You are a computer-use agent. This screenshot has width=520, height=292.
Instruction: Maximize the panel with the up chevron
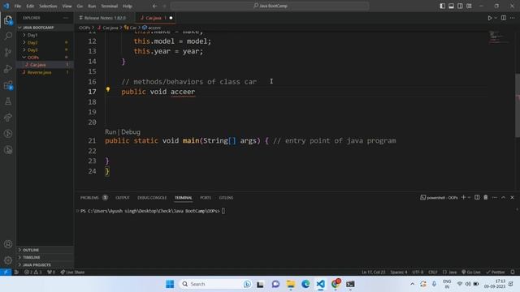(504, 197)
